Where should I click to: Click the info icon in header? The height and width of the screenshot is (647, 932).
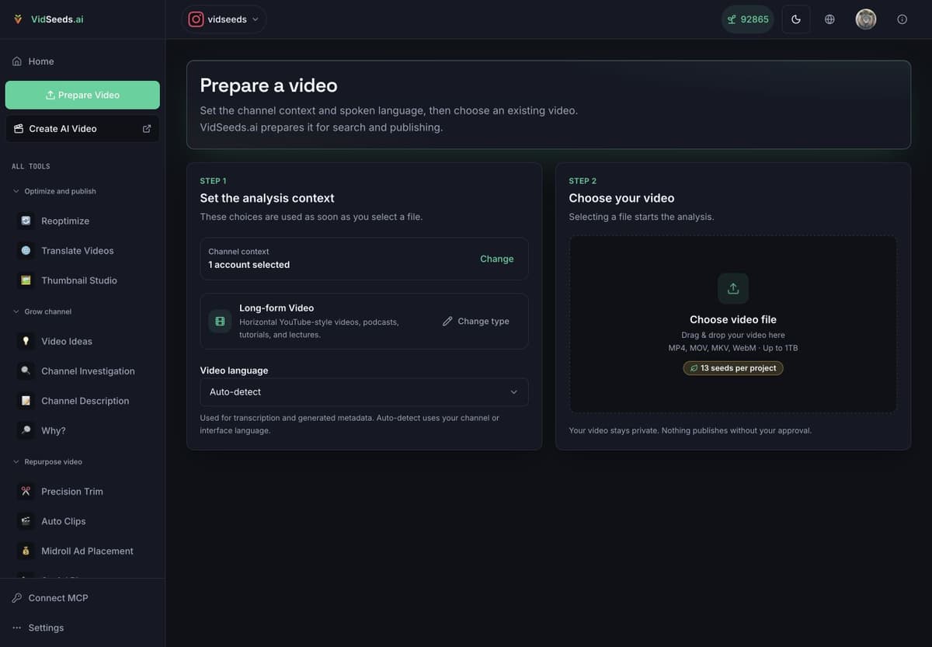point(902,19)
